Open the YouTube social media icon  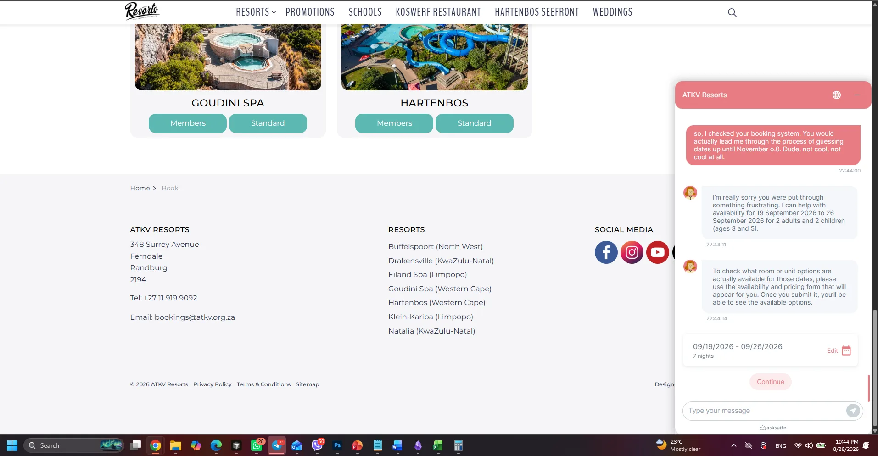point(657,252)
